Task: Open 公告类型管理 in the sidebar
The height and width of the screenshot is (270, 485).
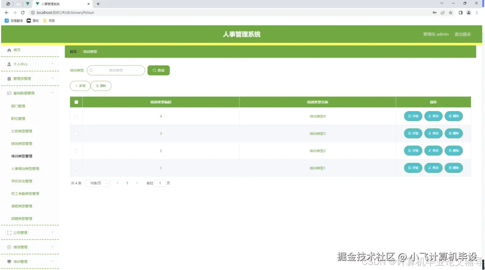Action: tap(22, 131)
